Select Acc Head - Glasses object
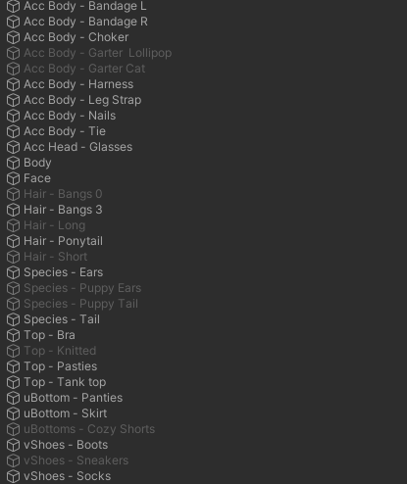Image resolution: width=407 pixels, height=484 pixels. 77,147
